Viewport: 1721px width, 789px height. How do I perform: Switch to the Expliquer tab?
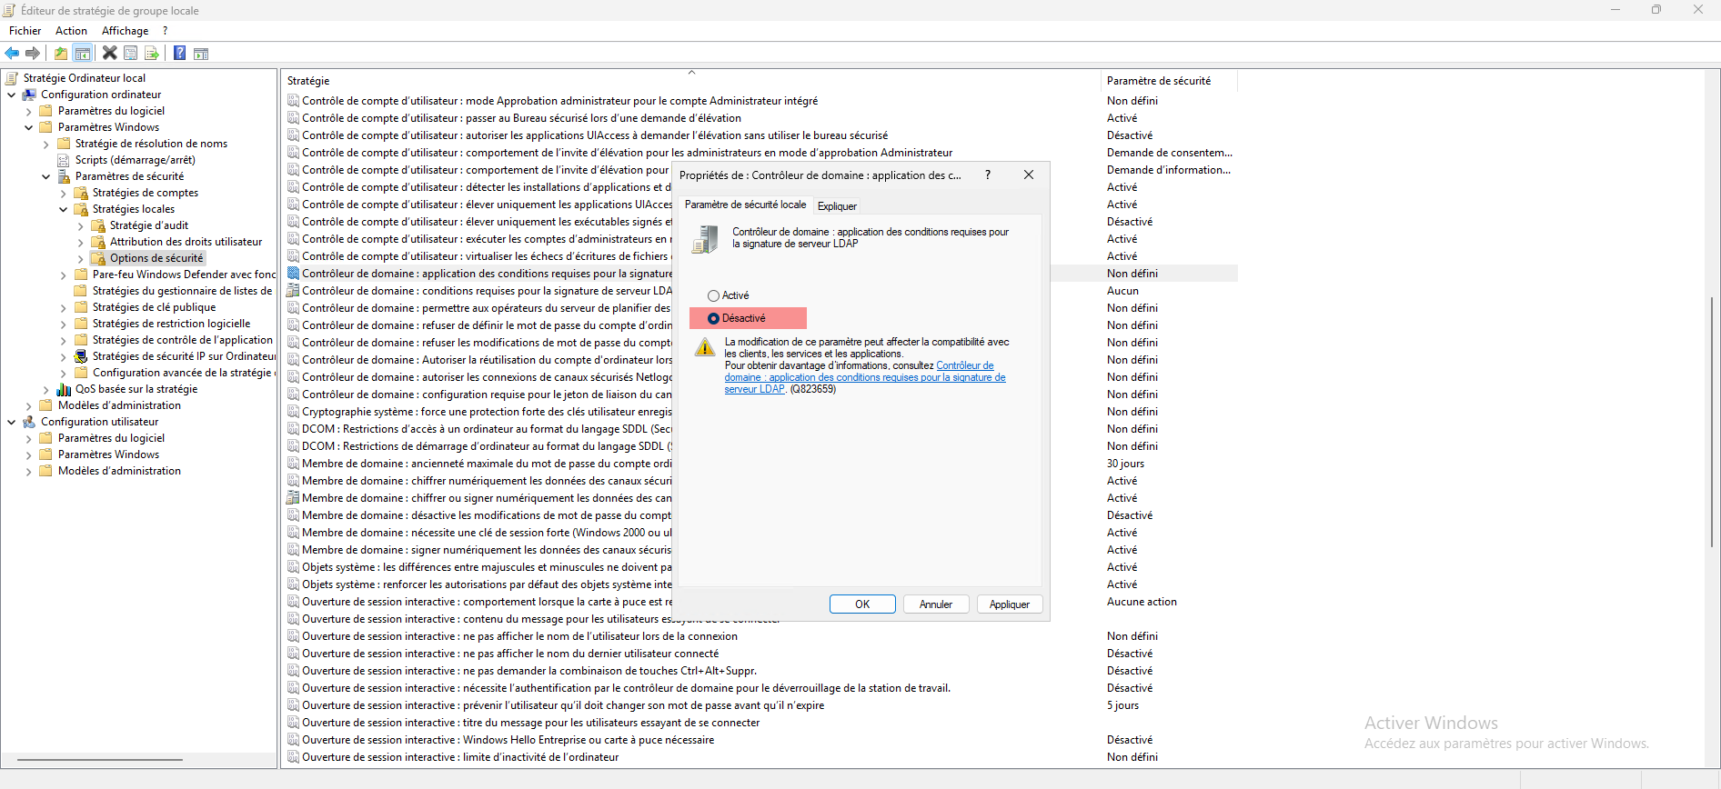pyautogui.click(x=837, y=206)
